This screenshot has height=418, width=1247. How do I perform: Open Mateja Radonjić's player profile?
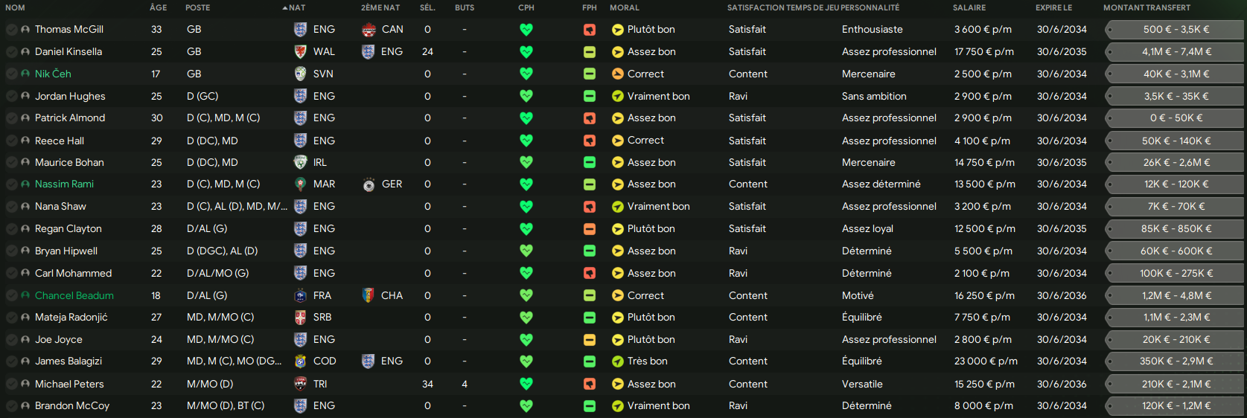coord(71,318)
